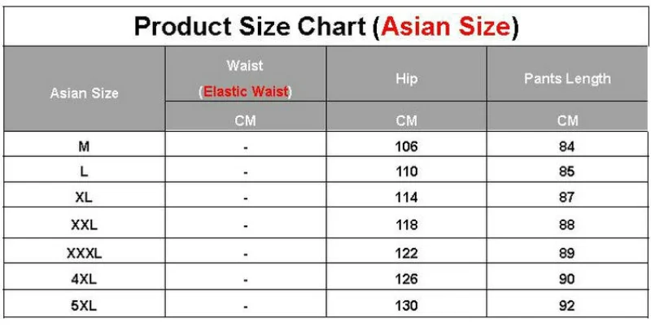Select the pants length value 84
Viewport: 651px width, 327px height.
[x=567, y=147]
